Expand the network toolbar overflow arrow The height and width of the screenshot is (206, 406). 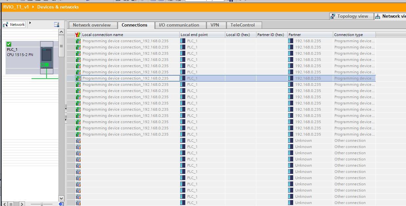[x=30, y=23]
